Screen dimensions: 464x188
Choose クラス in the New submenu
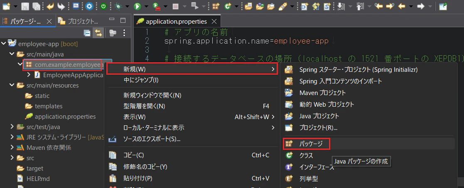369,155
